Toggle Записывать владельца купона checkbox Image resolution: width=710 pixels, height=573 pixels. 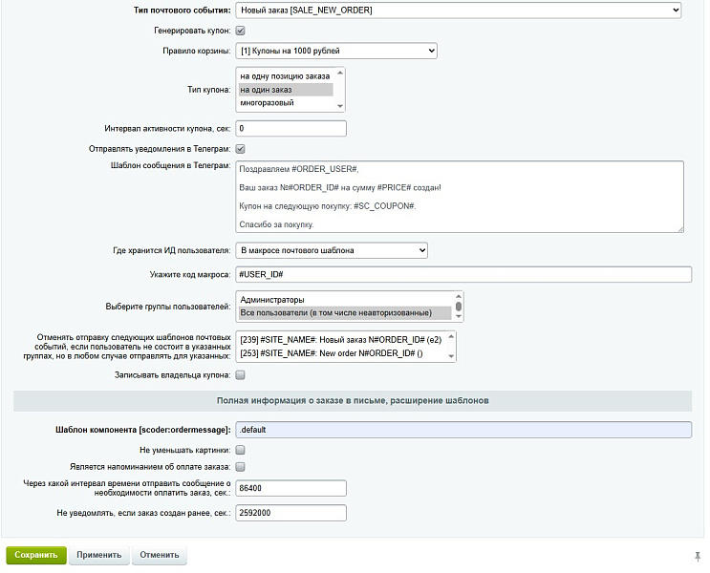click(x=241, y=375)
